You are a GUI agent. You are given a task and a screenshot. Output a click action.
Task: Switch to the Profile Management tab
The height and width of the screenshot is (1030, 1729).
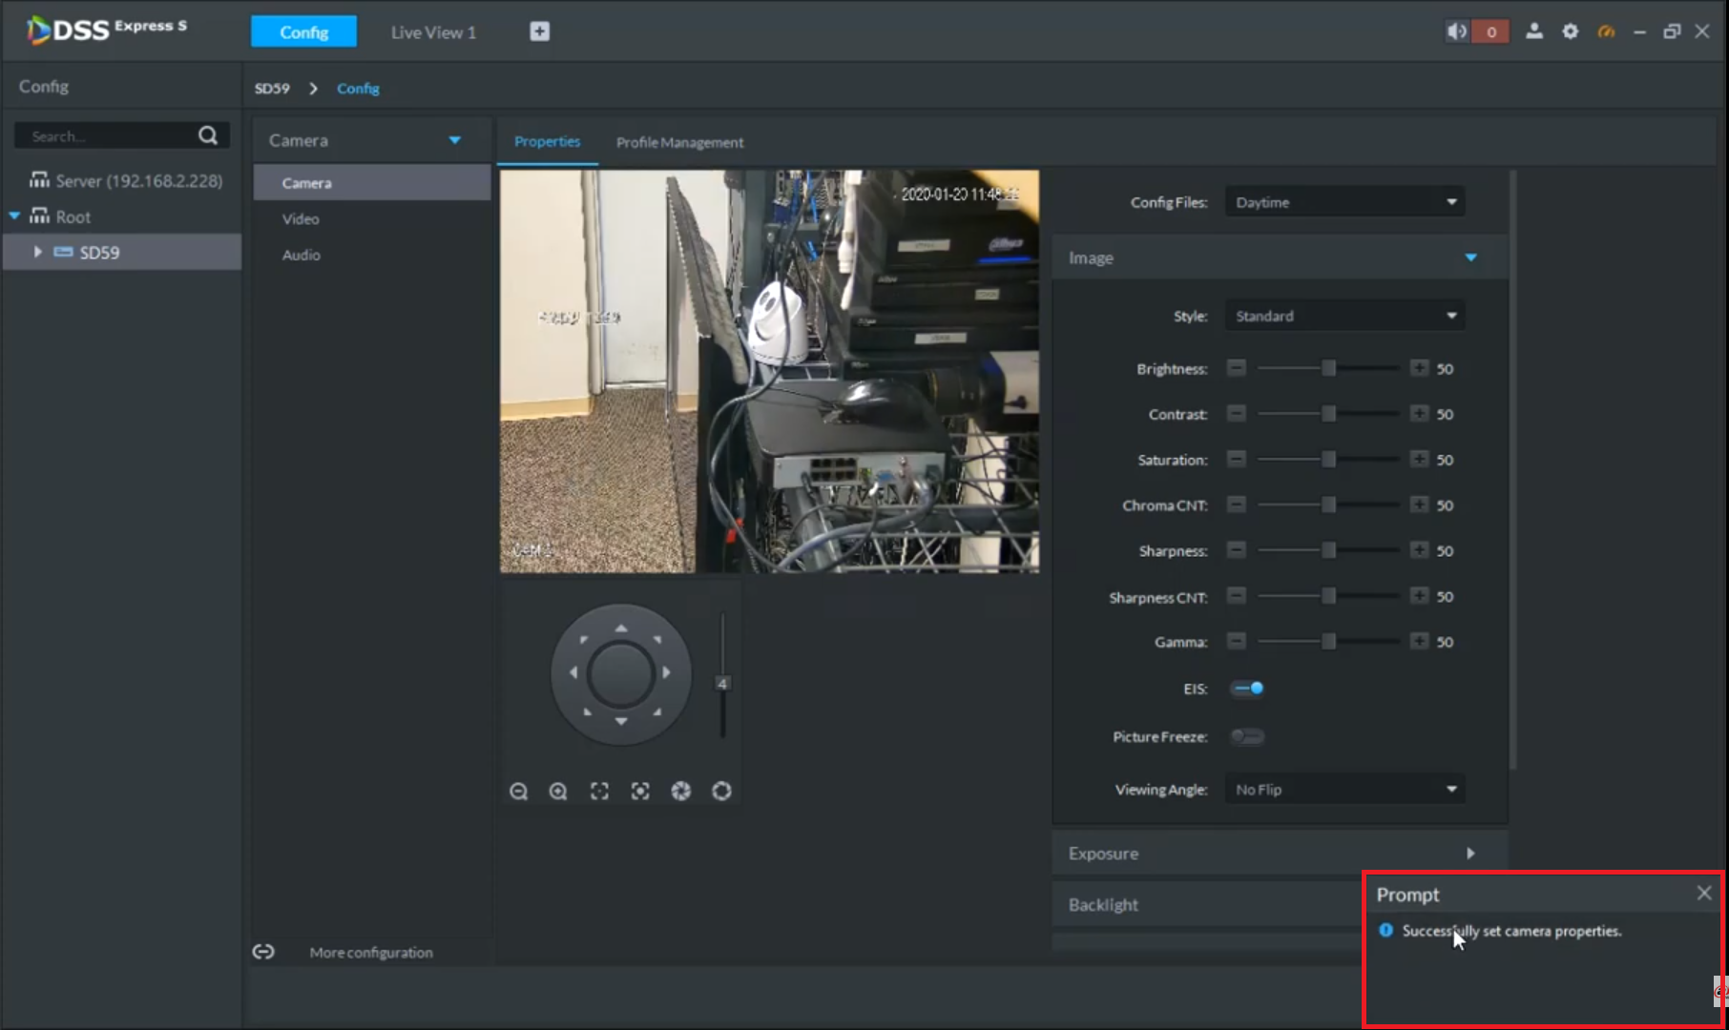coord(679,142)
